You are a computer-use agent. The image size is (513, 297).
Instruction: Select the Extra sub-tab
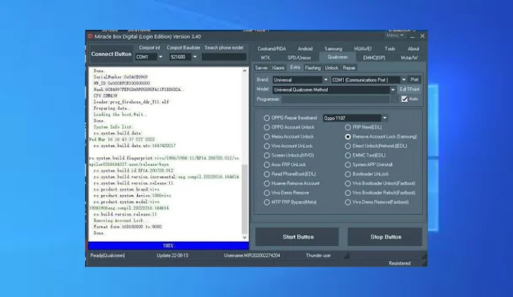click(x=295, y=67)
